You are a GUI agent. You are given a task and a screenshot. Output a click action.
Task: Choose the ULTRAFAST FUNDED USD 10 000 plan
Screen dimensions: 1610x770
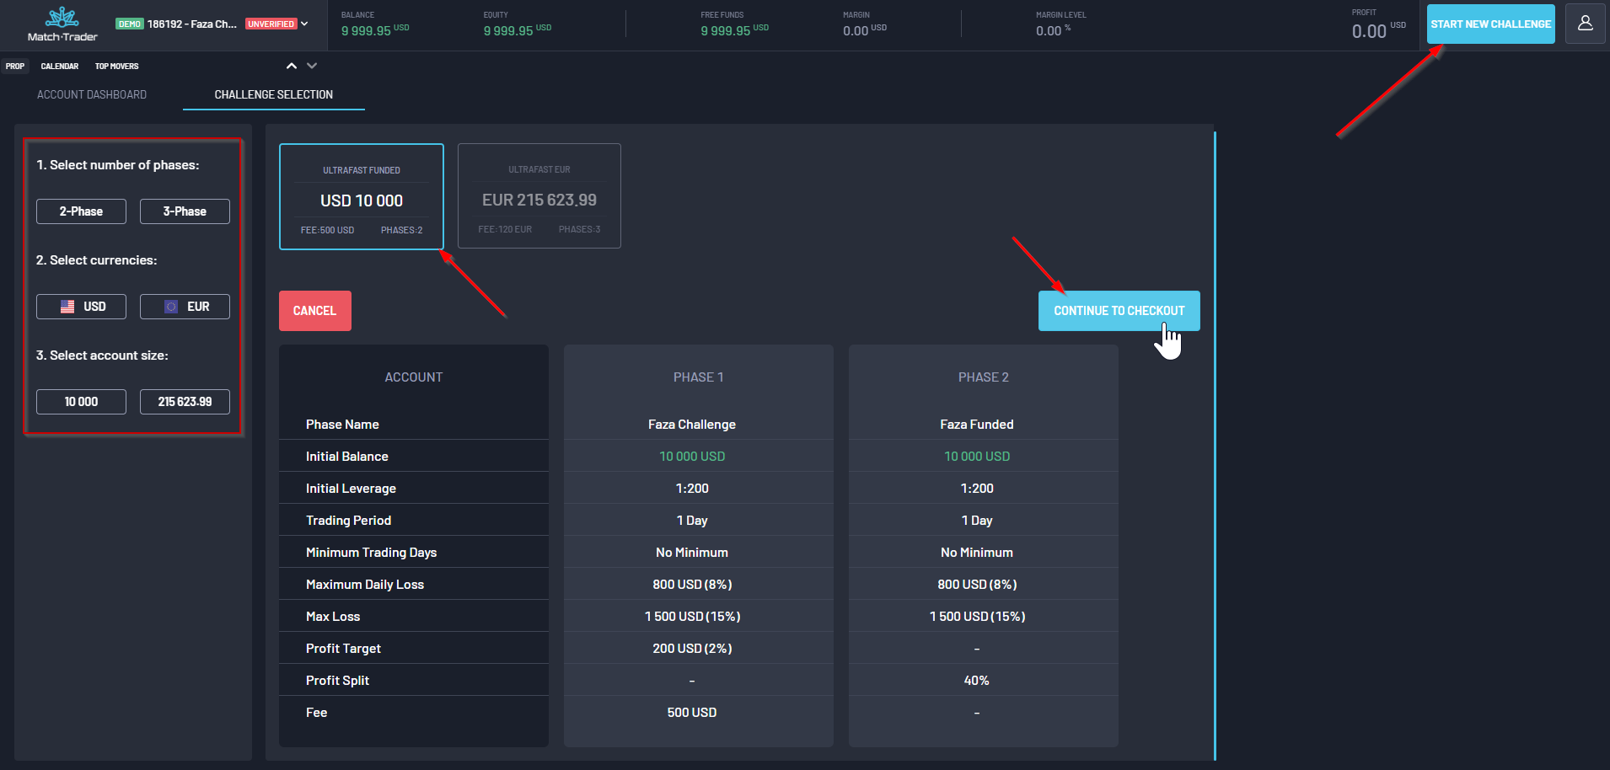tap(361, 195)
